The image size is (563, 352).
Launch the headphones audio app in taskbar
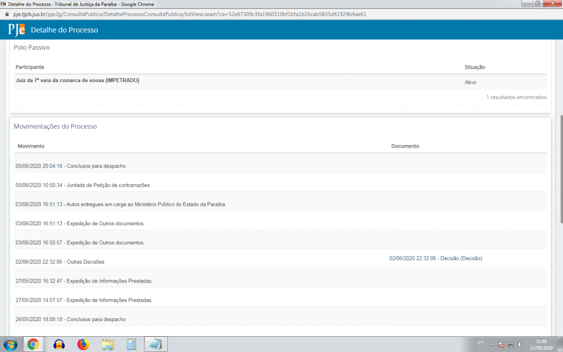[x=59, y=344]
